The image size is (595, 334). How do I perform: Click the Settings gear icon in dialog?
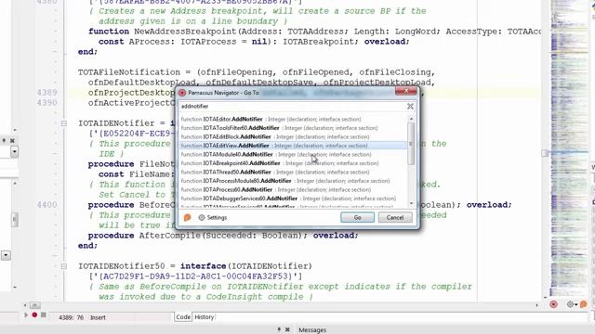202,217
